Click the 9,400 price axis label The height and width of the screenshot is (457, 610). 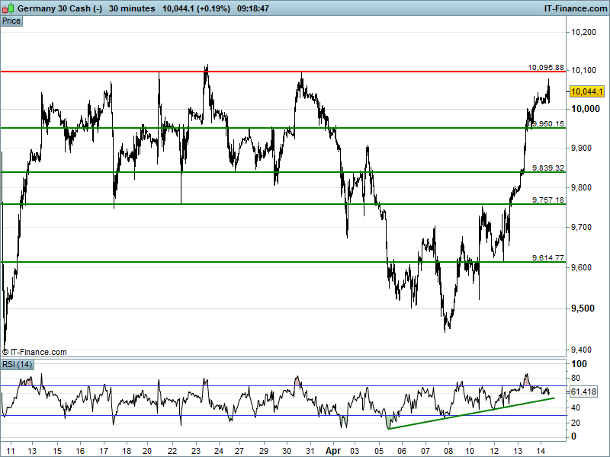[583, 350]
